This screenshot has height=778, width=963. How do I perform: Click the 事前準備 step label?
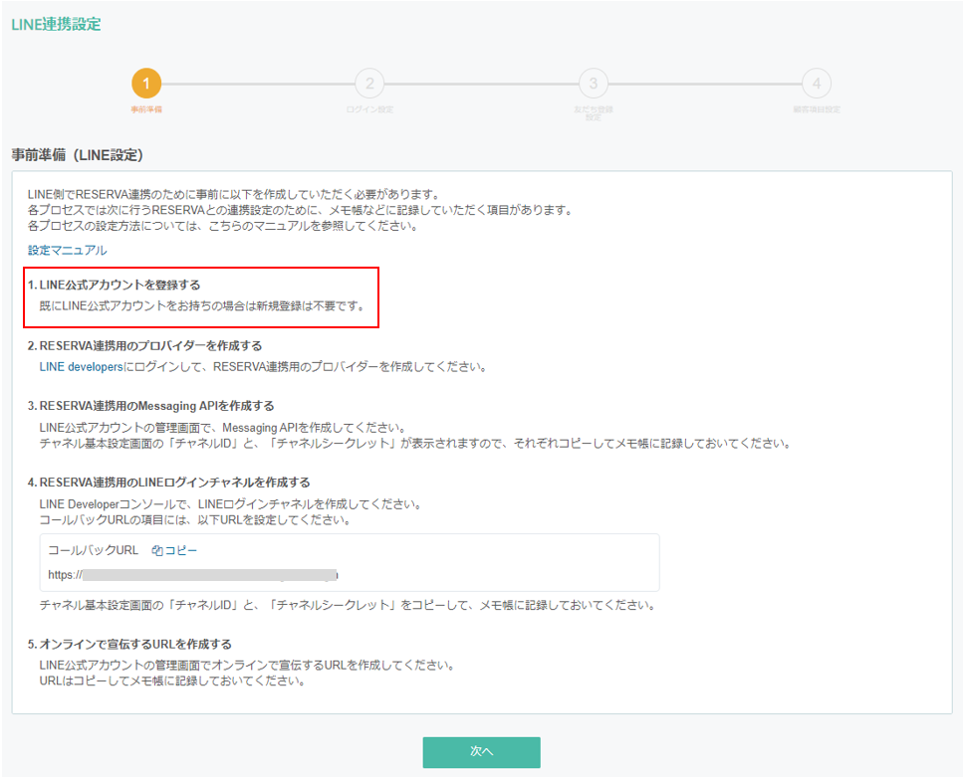(146, 109)
